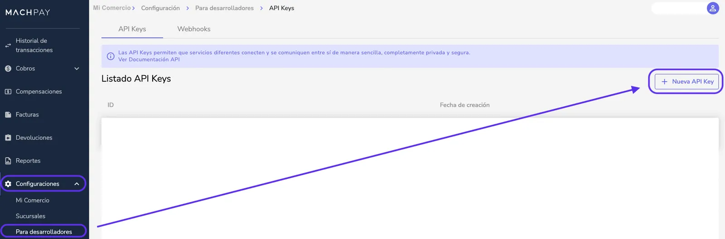Click the Compensaciones money icon
The width and height of the screenshot is (725, 239).
[x=8, y=92]
